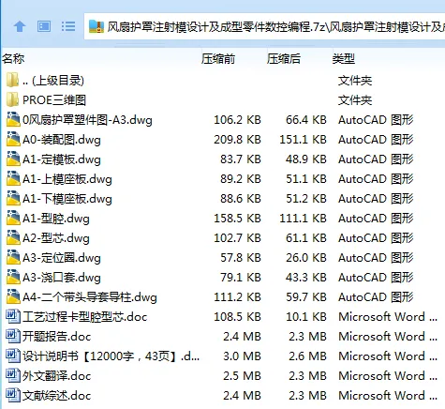
Task: Click the archive path address field
Action: (x=264, y=26)
